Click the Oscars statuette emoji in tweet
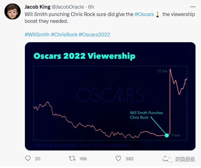The width and height of the screenshot is (201, 168). pyautogui.click(x=158, y=14)
